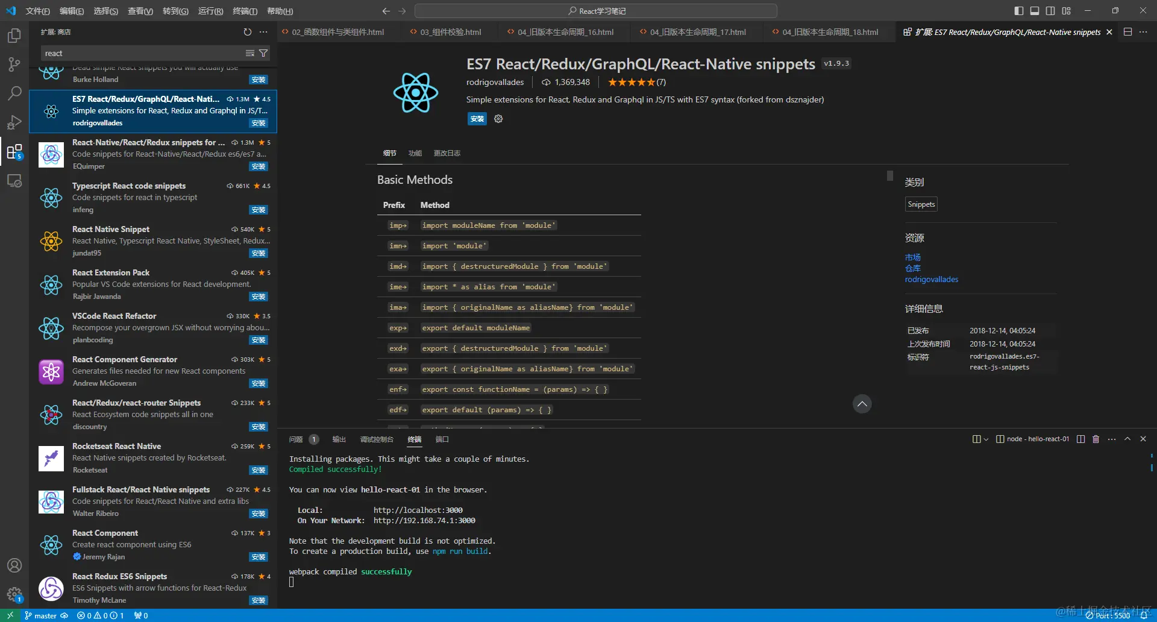Click the scroll-to-top arrow button

(x=862, y=404)
